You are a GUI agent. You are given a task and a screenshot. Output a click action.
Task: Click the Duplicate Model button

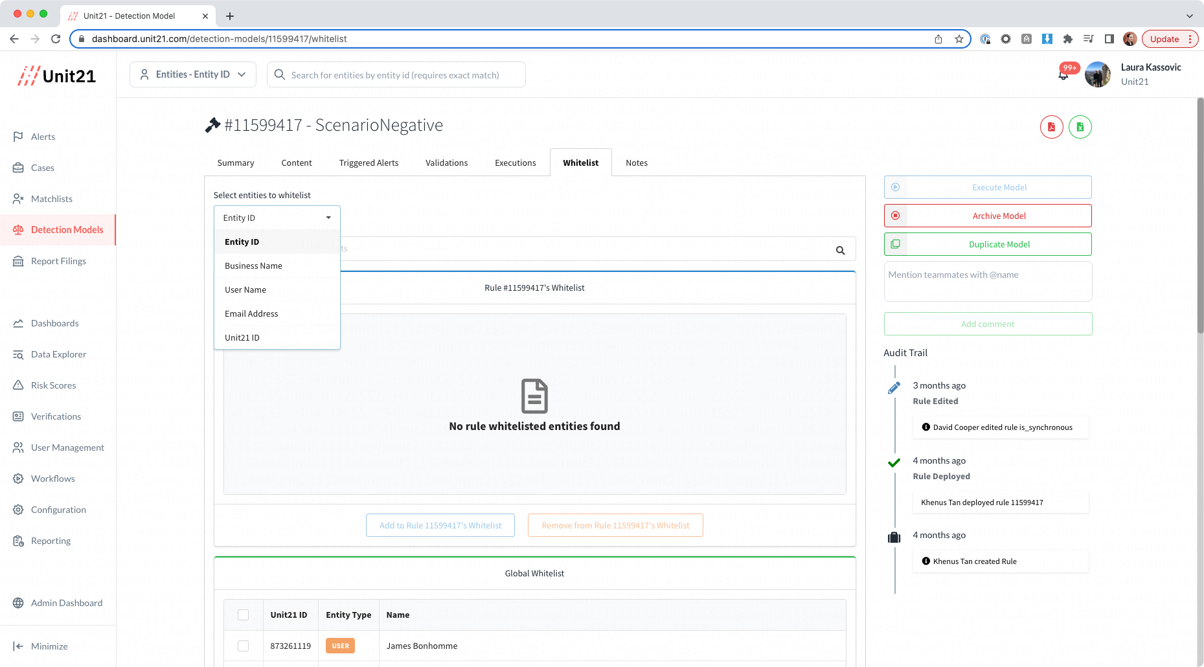(988, 244)
